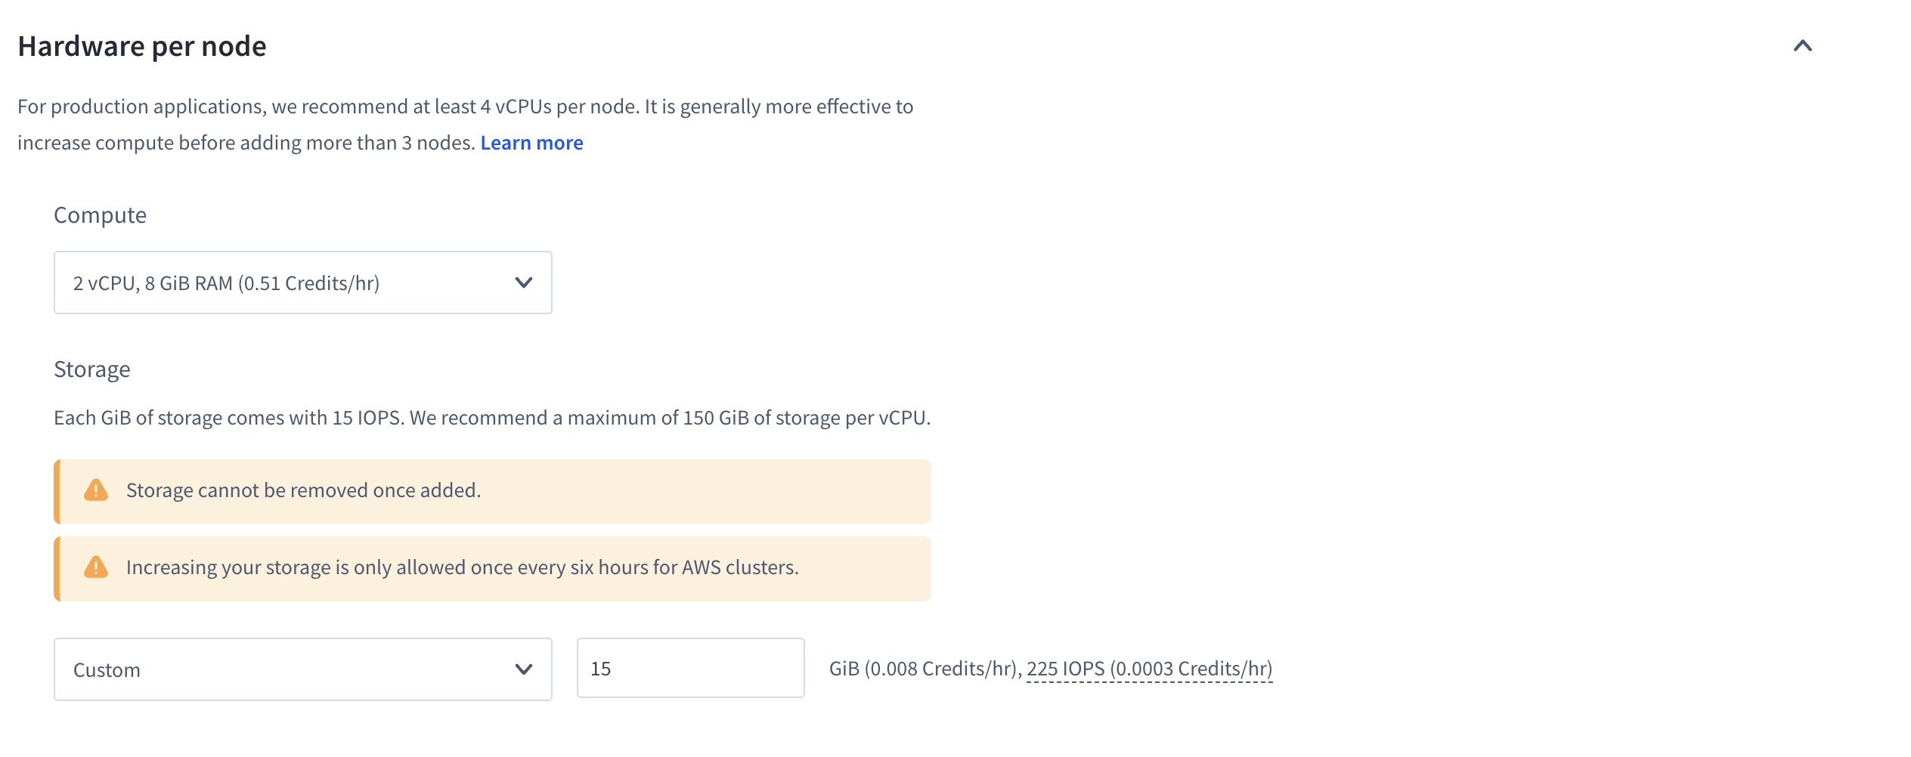Open the Custom storage dropdown
Screen dimensions: 1911x757
pos(302,669)
